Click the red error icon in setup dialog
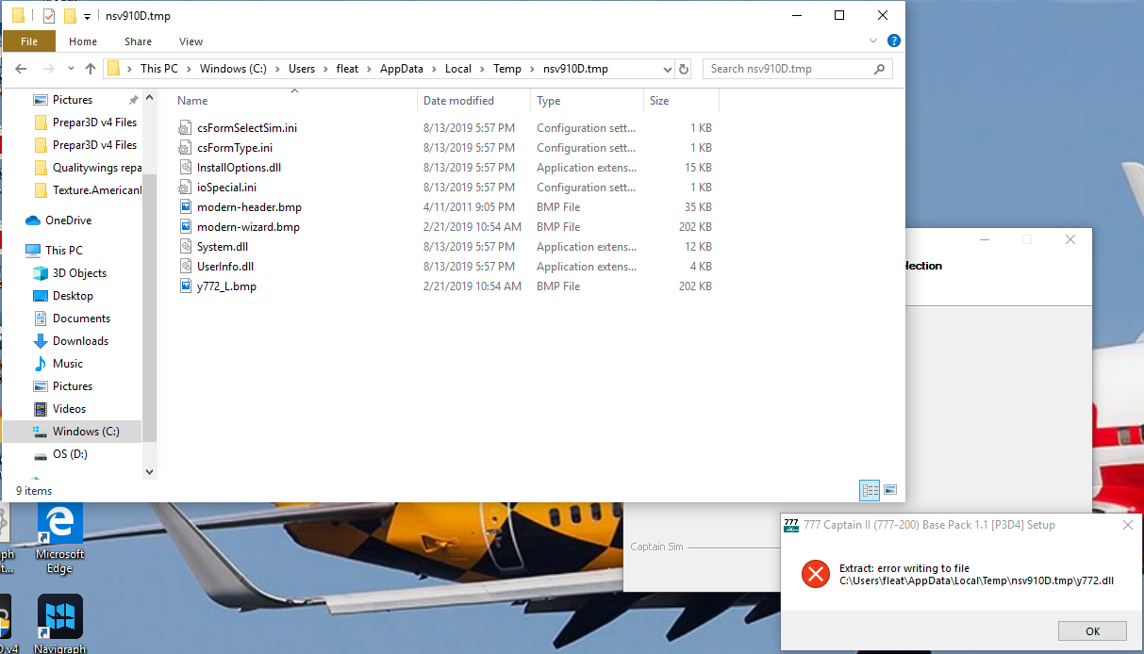The height and width of the screenshot is (654, 1144). [x=815, y=574]
